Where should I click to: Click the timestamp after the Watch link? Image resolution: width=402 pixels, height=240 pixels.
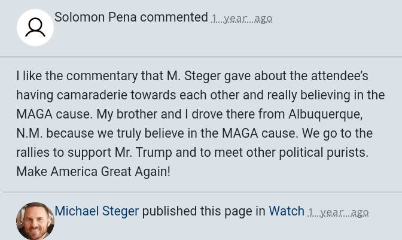tap(338, 212)
